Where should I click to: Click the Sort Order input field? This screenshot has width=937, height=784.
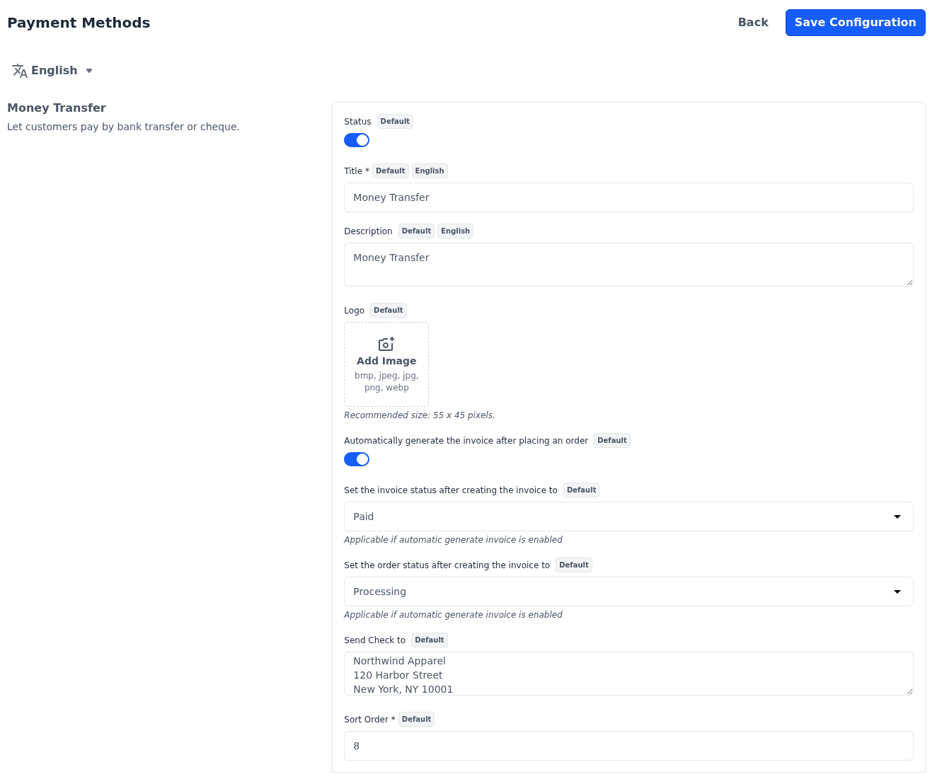click(628, 746)
